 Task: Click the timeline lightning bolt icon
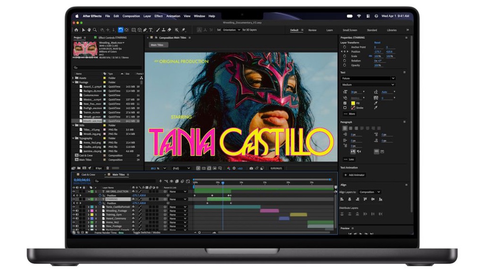click(161, 181)
